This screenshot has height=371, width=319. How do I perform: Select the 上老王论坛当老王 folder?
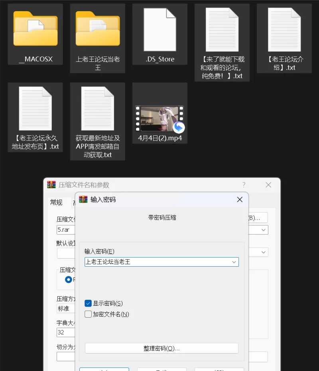[x=98, y=29]
